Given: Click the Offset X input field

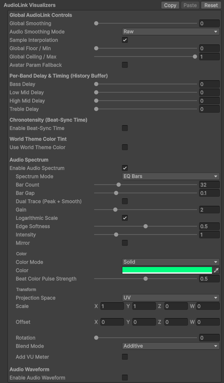Looking at the screenshot, I should 112,322.
